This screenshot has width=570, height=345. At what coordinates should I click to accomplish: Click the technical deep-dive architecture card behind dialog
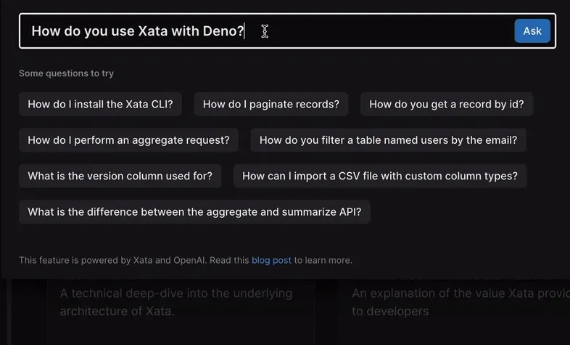tap(175, 303)
